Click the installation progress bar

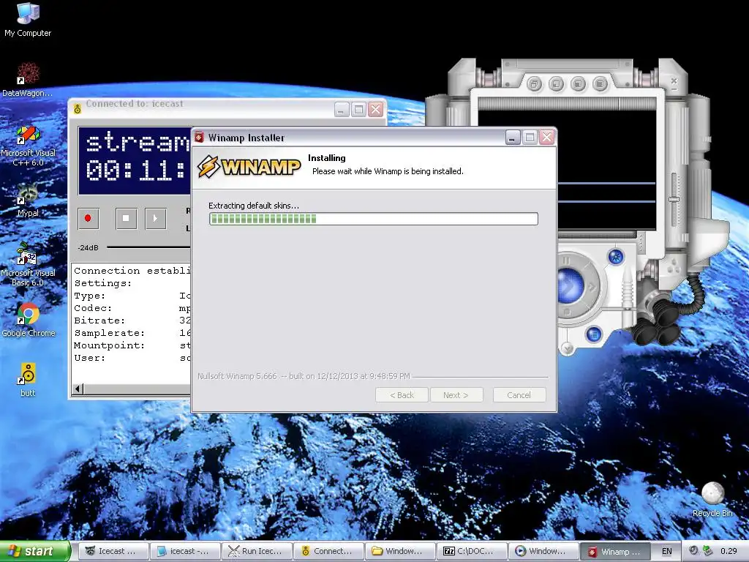(x=374, y=218)
